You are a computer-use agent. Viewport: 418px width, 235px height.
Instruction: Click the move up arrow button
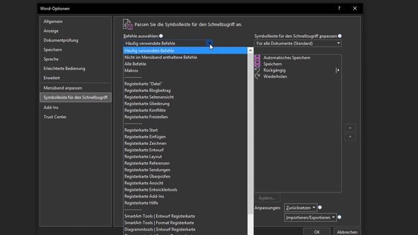350,128
